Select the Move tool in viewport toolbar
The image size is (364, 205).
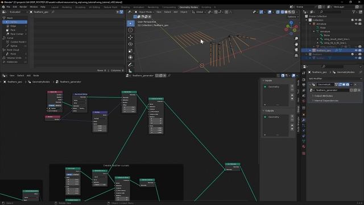click(x=130, y=37)
